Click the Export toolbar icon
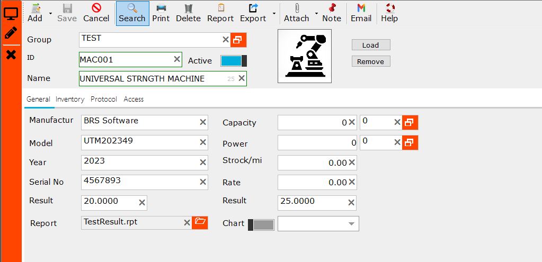This screenshot has width=542, height=262. point(253,7)
